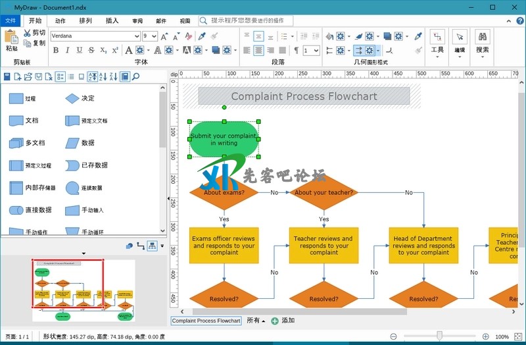Select the Decision (决定) diamond shape
This screenshot has height=345, width=526.
[72, 99]
